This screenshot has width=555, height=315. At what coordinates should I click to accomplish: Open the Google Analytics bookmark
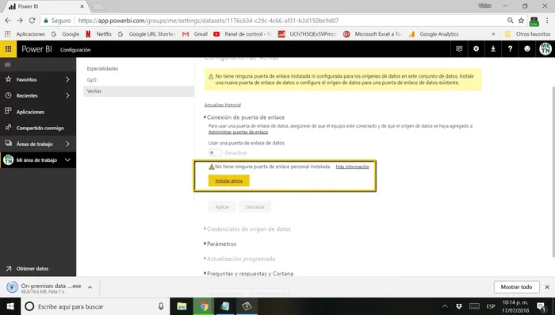coord(434,34)
